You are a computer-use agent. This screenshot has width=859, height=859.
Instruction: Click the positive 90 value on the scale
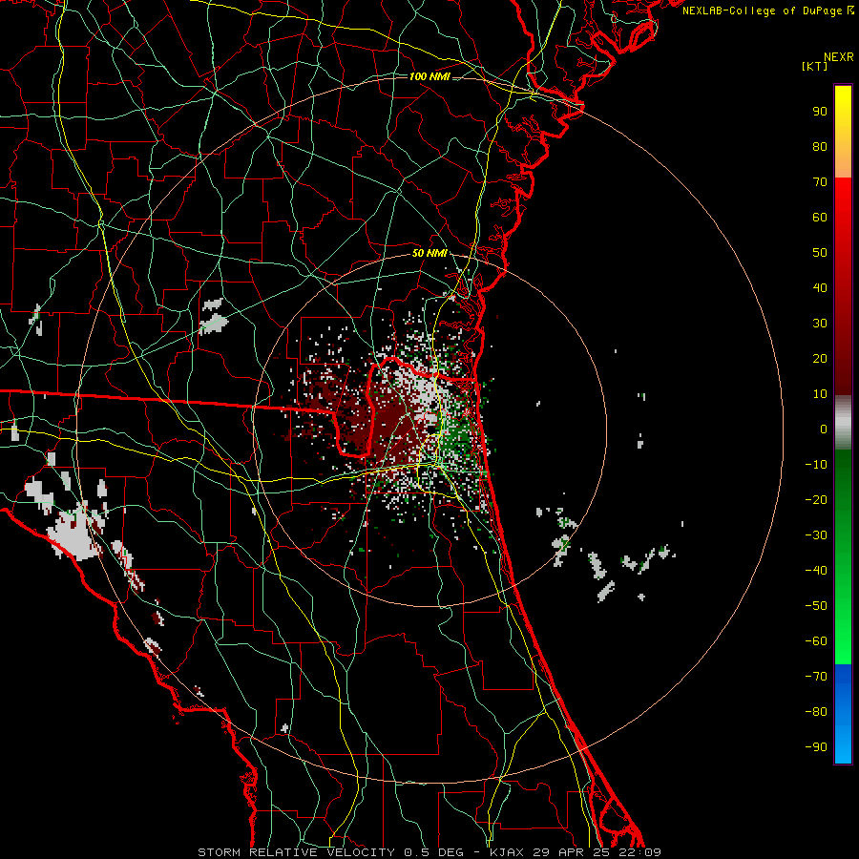pos(820,112)
